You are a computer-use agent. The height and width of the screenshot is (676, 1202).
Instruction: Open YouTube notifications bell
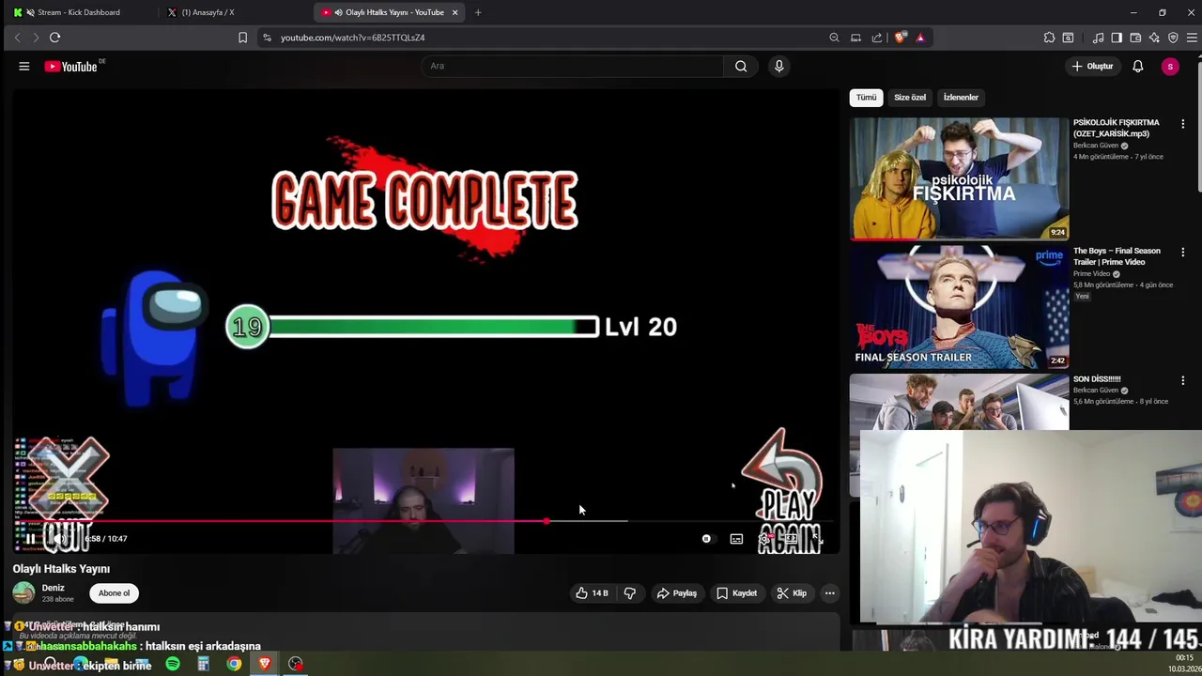click(1137, 66)
